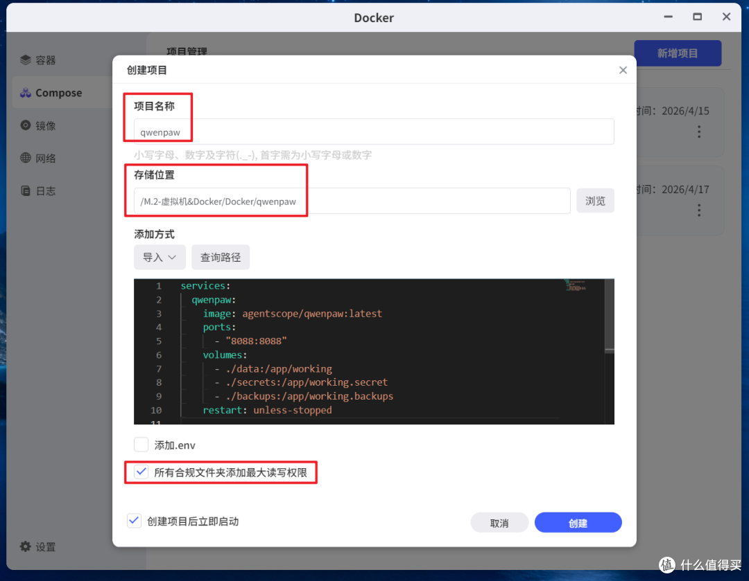Click the log document icon
Screen dimensions: 749x581
[26, 190]
